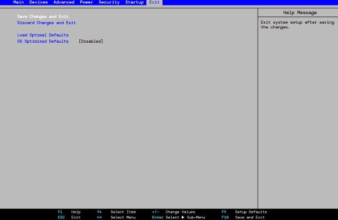
Task: Click the up-down arrows Select Item icon
Action: [x=99, y=212]
